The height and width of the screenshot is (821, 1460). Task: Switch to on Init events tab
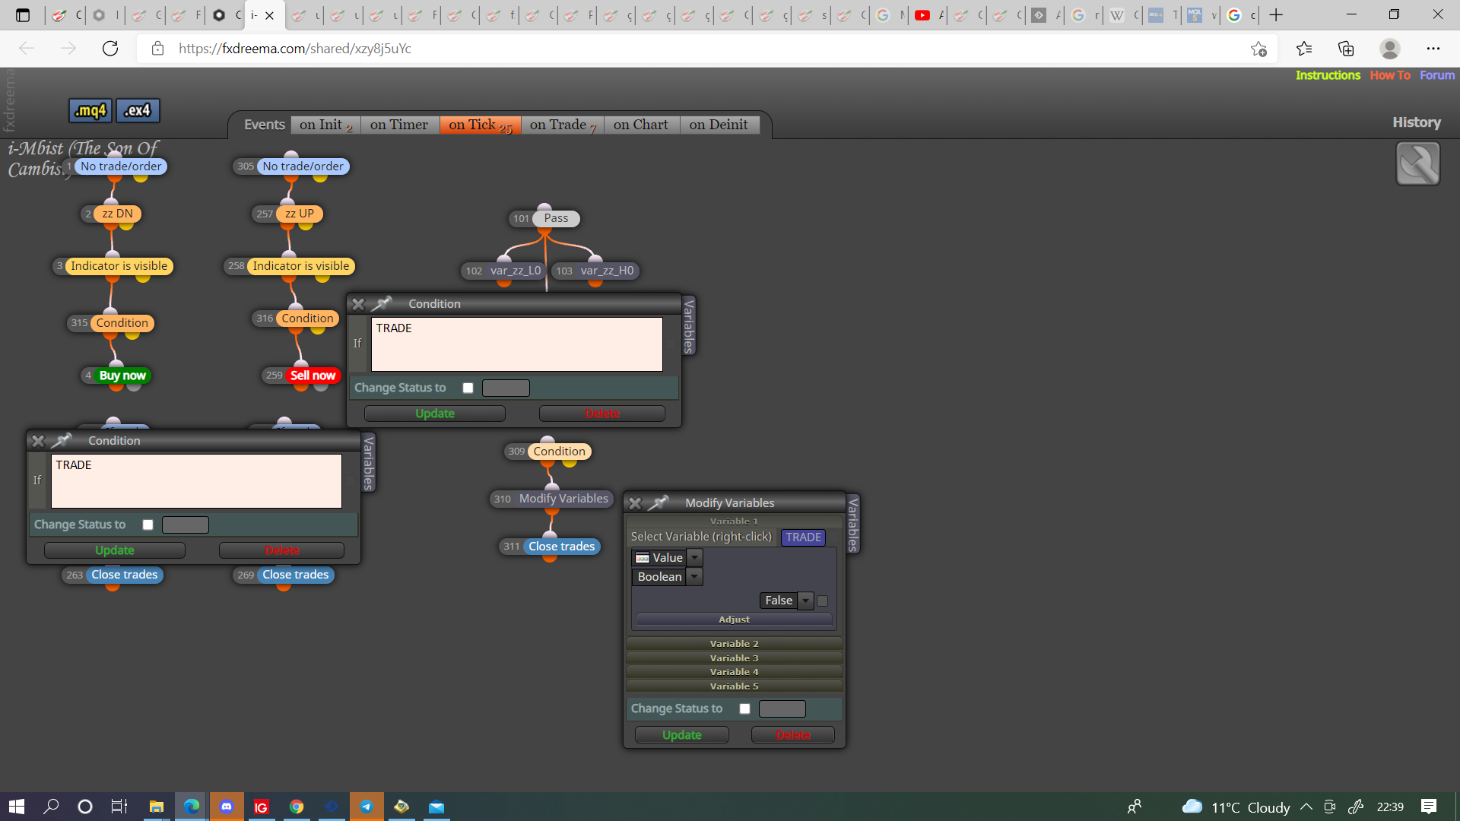(x=326, y=125)
